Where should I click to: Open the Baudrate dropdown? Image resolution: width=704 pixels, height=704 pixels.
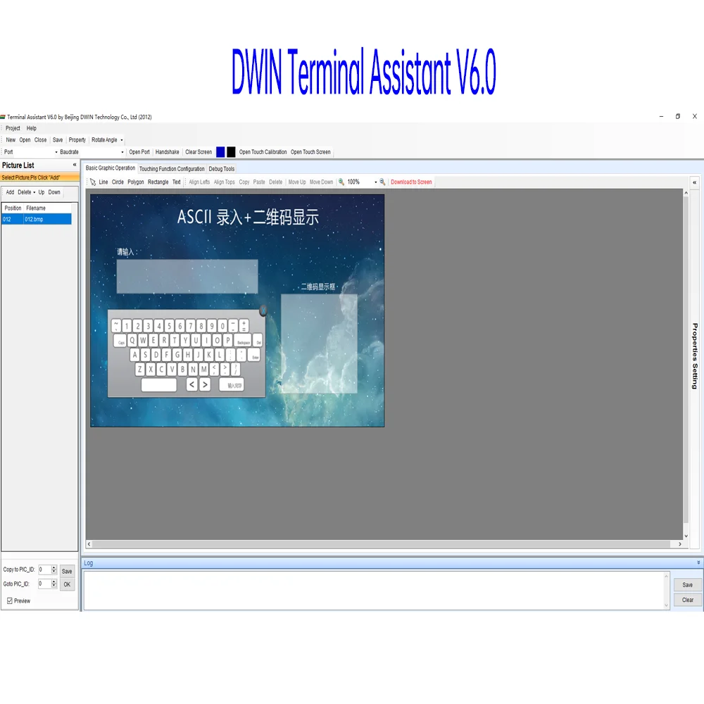(x=122, y=152)
